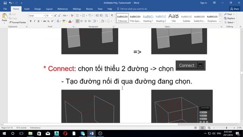Align text left
Viewport: 243px width, 137px height.
[x=77, y=21]
